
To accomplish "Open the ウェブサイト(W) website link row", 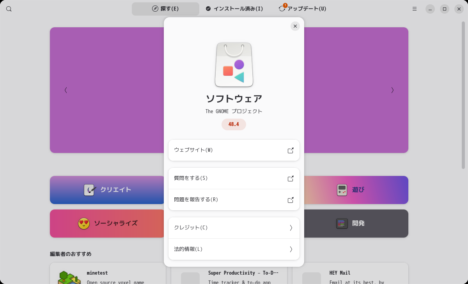I will tap(234, 150).
